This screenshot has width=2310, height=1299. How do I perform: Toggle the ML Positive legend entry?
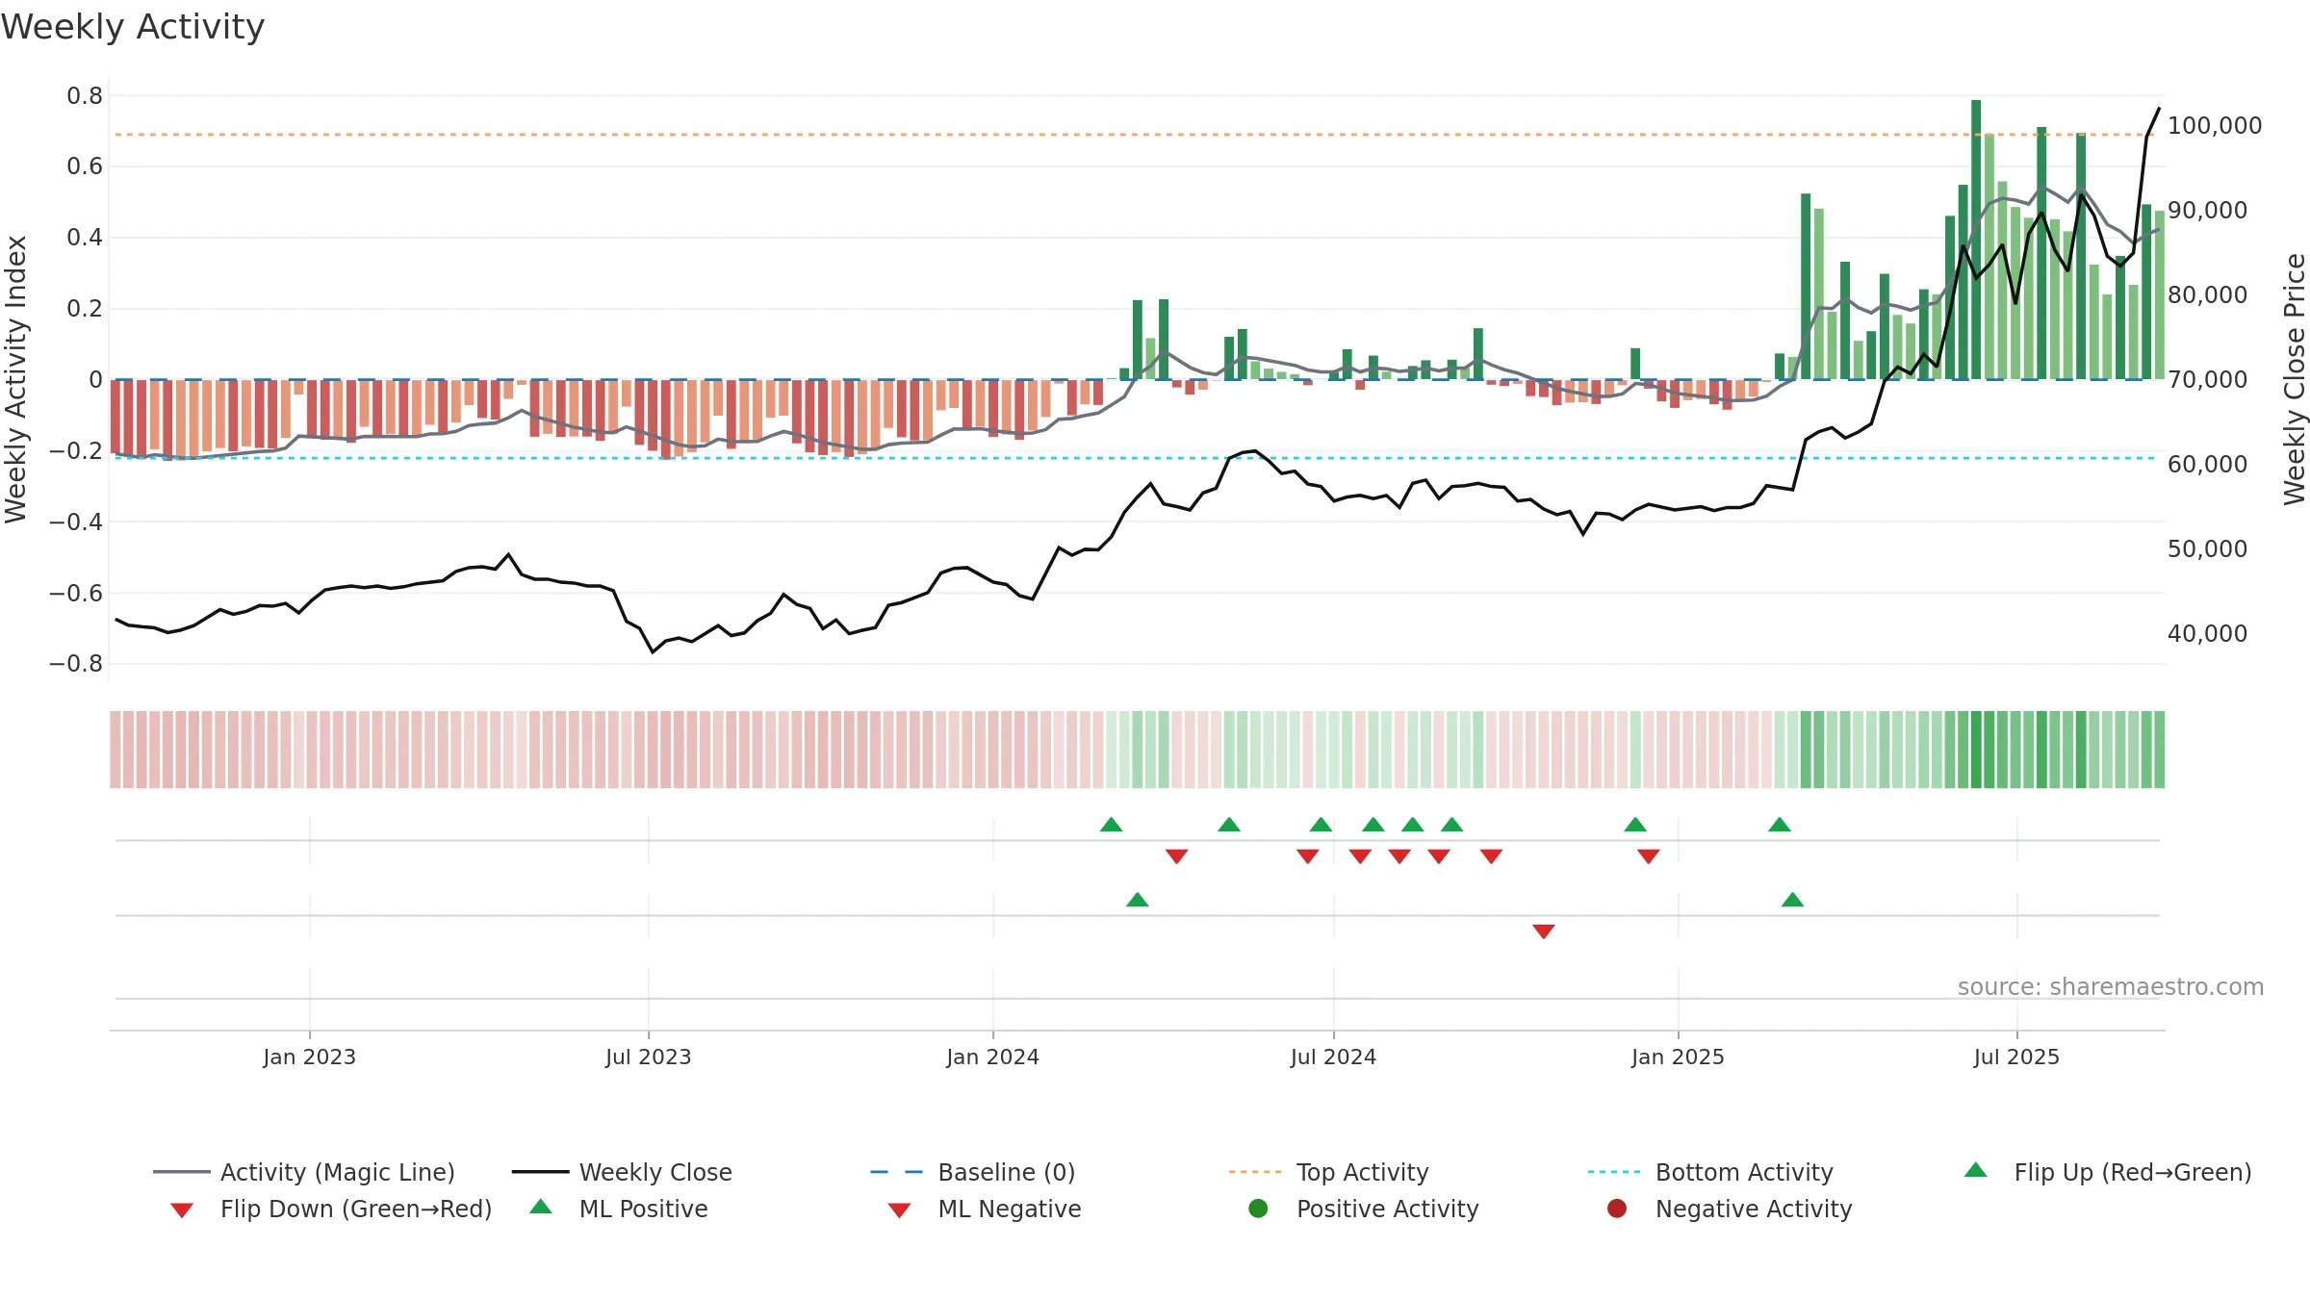(619, 1209)
